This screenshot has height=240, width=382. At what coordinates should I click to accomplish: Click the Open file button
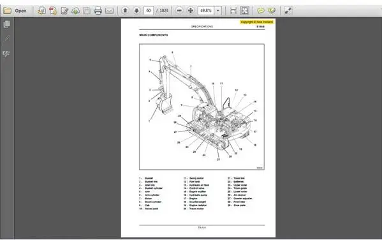coord(15,11)
